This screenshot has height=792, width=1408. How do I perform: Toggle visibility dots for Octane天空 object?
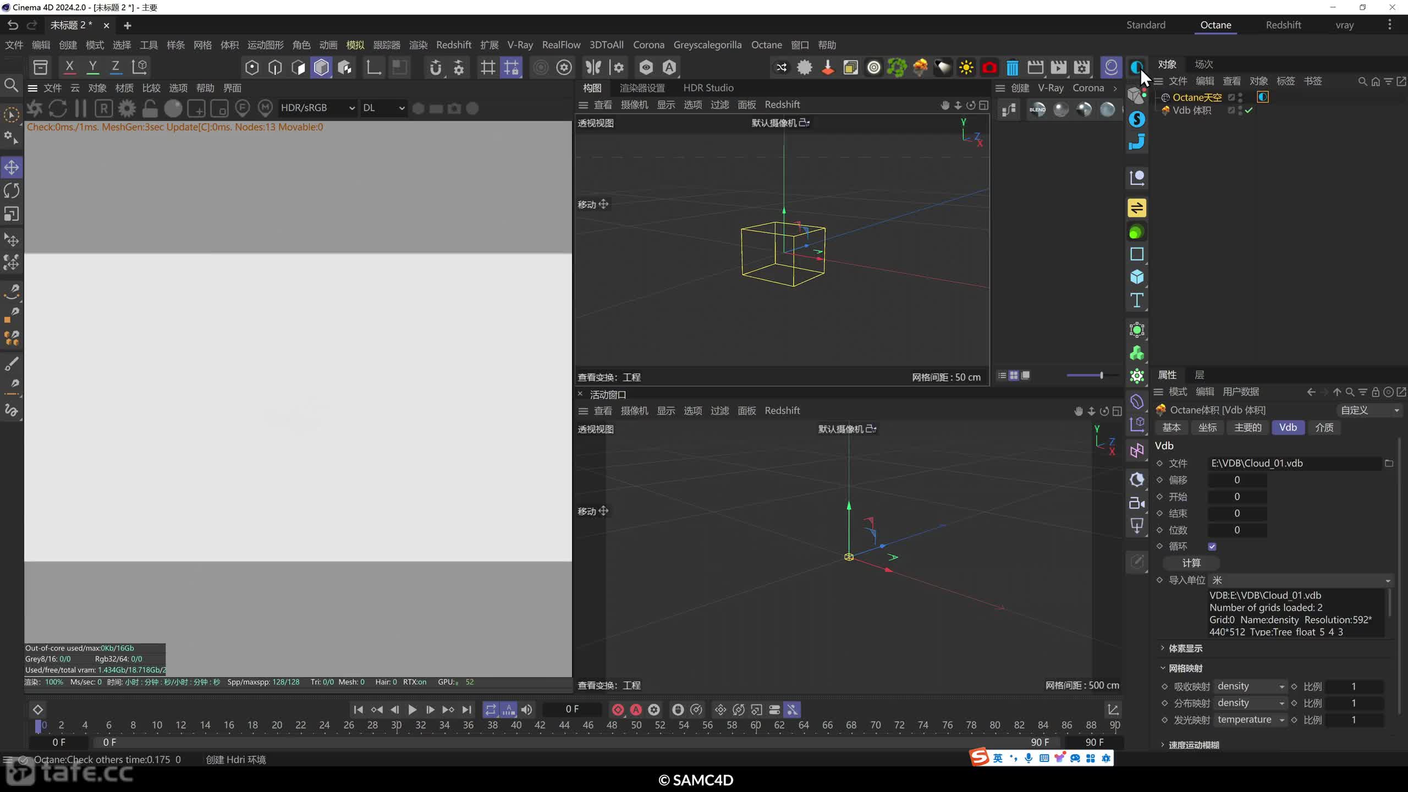coord(1240,97)
